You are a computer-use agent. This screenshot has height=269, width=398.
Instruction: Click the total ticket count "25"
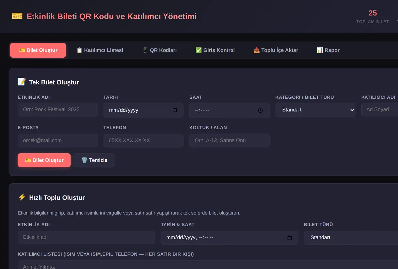(x=373, y=13)
